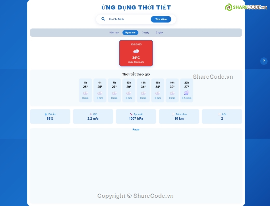Click the 7h cloud weather icon
This screenshot has height=206, width=270.
114,93
